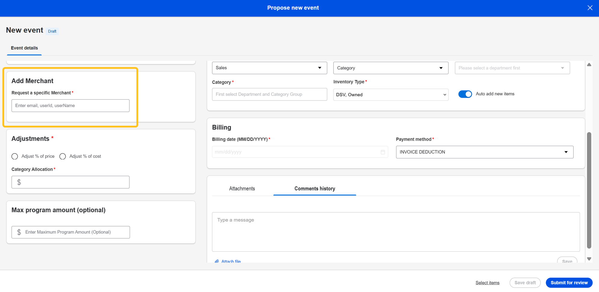Click Submit for review button
The height and width of the screenshot is (292, 599).
pyautogui.click(x=569, y=283)
